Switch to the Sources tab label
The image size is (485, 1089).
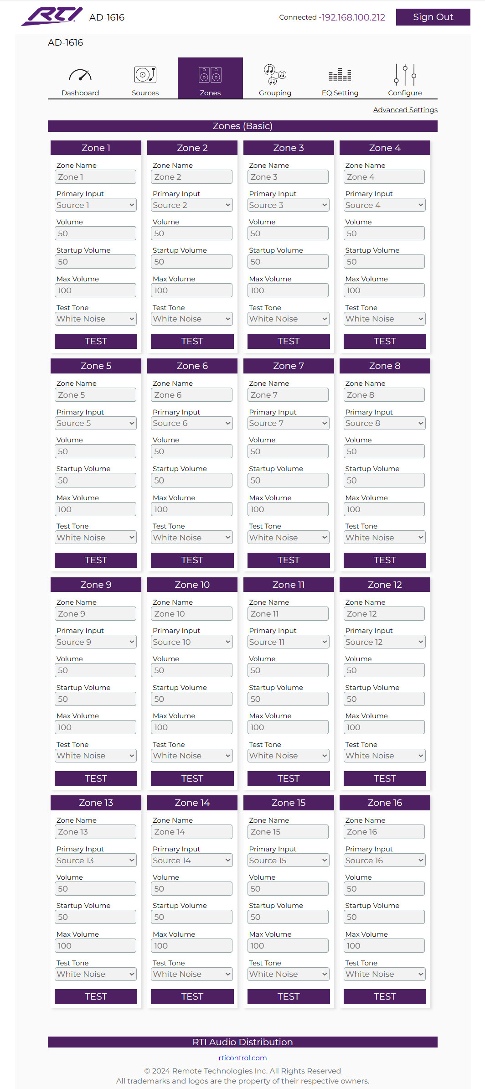pos(145,93)
